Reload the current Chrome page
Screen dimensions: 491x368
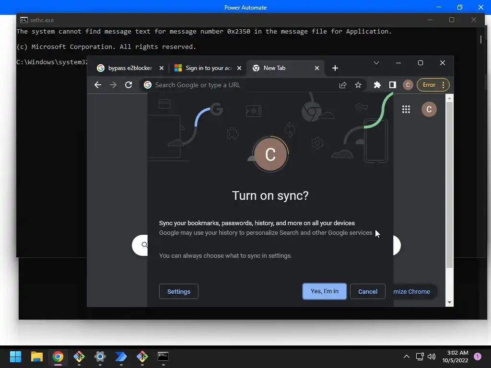coord(129,85)
